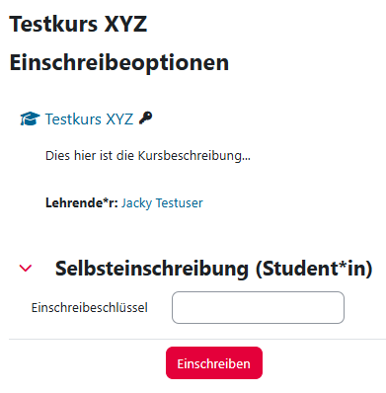Place cursor in the enrolment key text box
Viewport: 386px width, 393px height.
[258, 307]
